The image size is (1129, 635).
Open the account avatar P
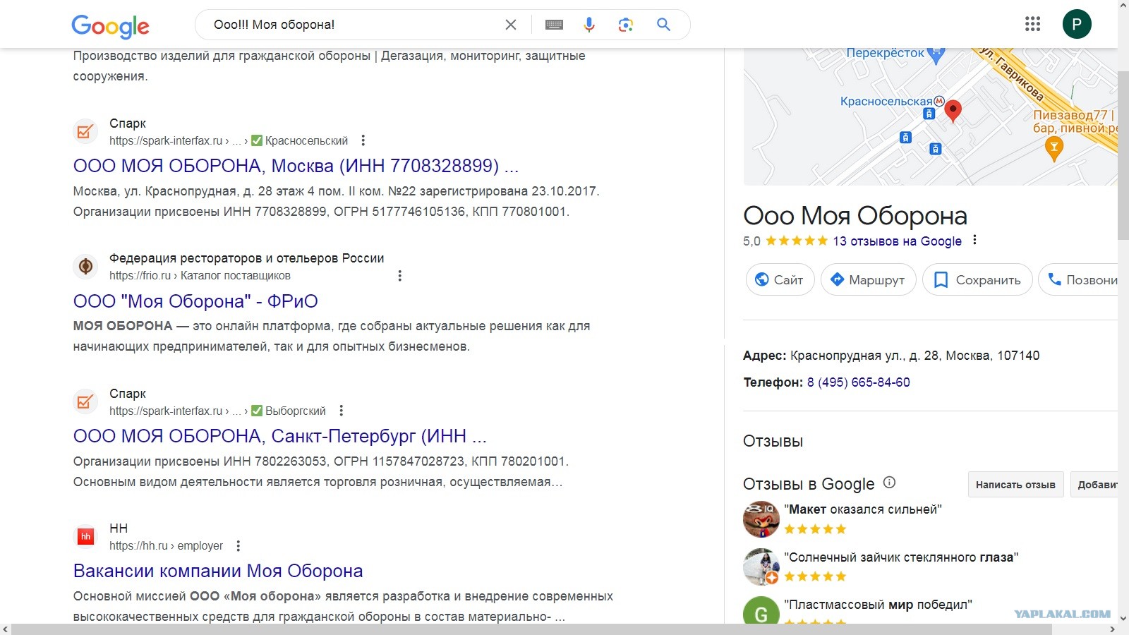[x=1077, y=24]
